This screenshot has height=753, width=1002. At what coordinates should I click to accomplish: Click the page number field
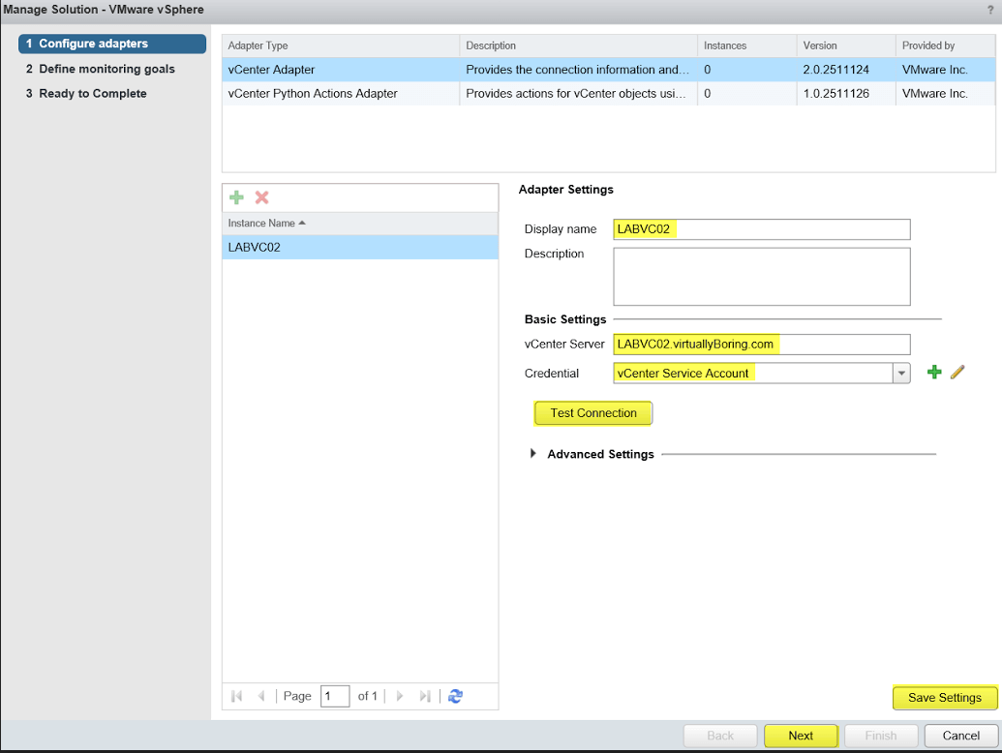click(x=335, y=696)
